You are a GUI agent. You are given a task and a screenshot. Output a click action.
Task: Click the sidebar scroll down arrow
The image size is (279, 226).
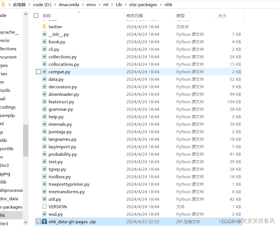26,222
